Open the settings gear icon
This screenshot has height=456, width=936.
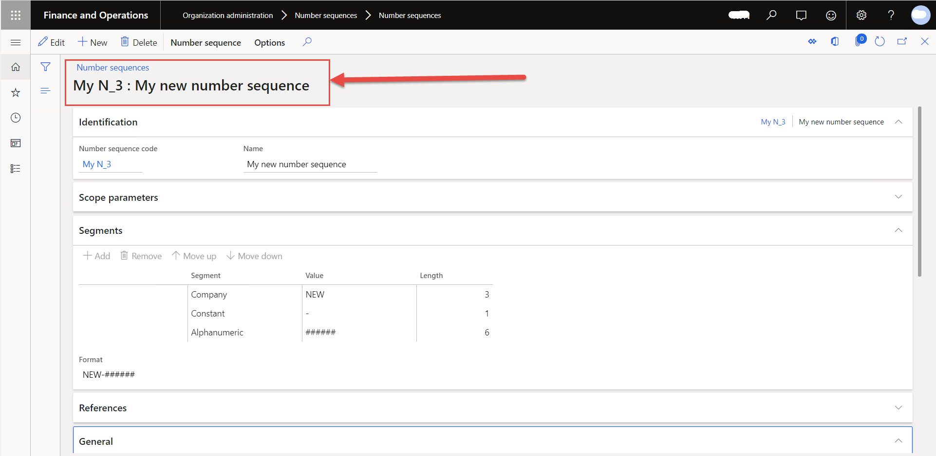tap(861, 15)
